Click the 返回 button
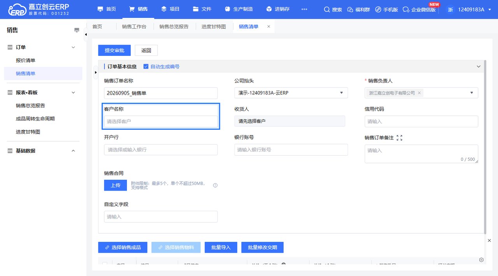This screenshot has height=276, width=498. [x=146, y=50]
